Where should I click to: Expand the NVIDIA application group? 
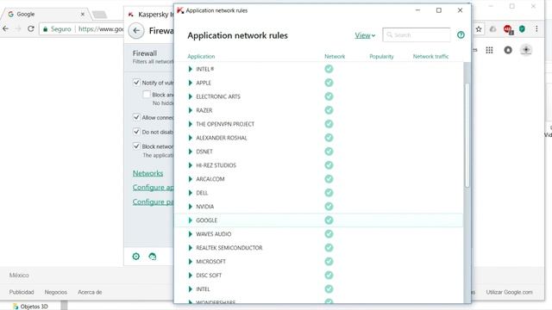pyautogui.click(x=191, y=207)
